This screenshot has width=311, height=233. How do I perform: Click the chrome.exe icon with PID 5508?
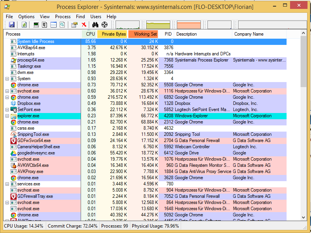click(14, 85)
